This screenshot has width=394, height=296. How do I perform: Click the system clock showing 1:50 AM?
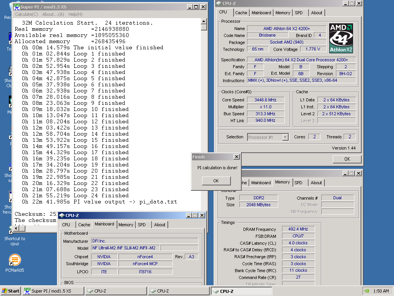pyautogui.click(x=381, y=291)
